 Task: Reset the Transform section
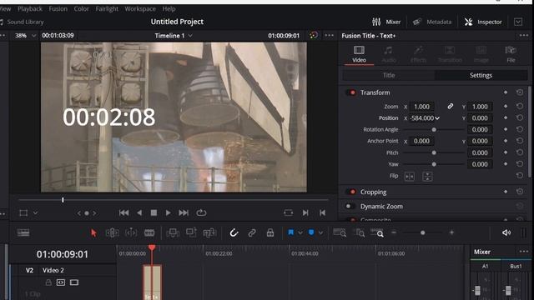tap(520, 92)
